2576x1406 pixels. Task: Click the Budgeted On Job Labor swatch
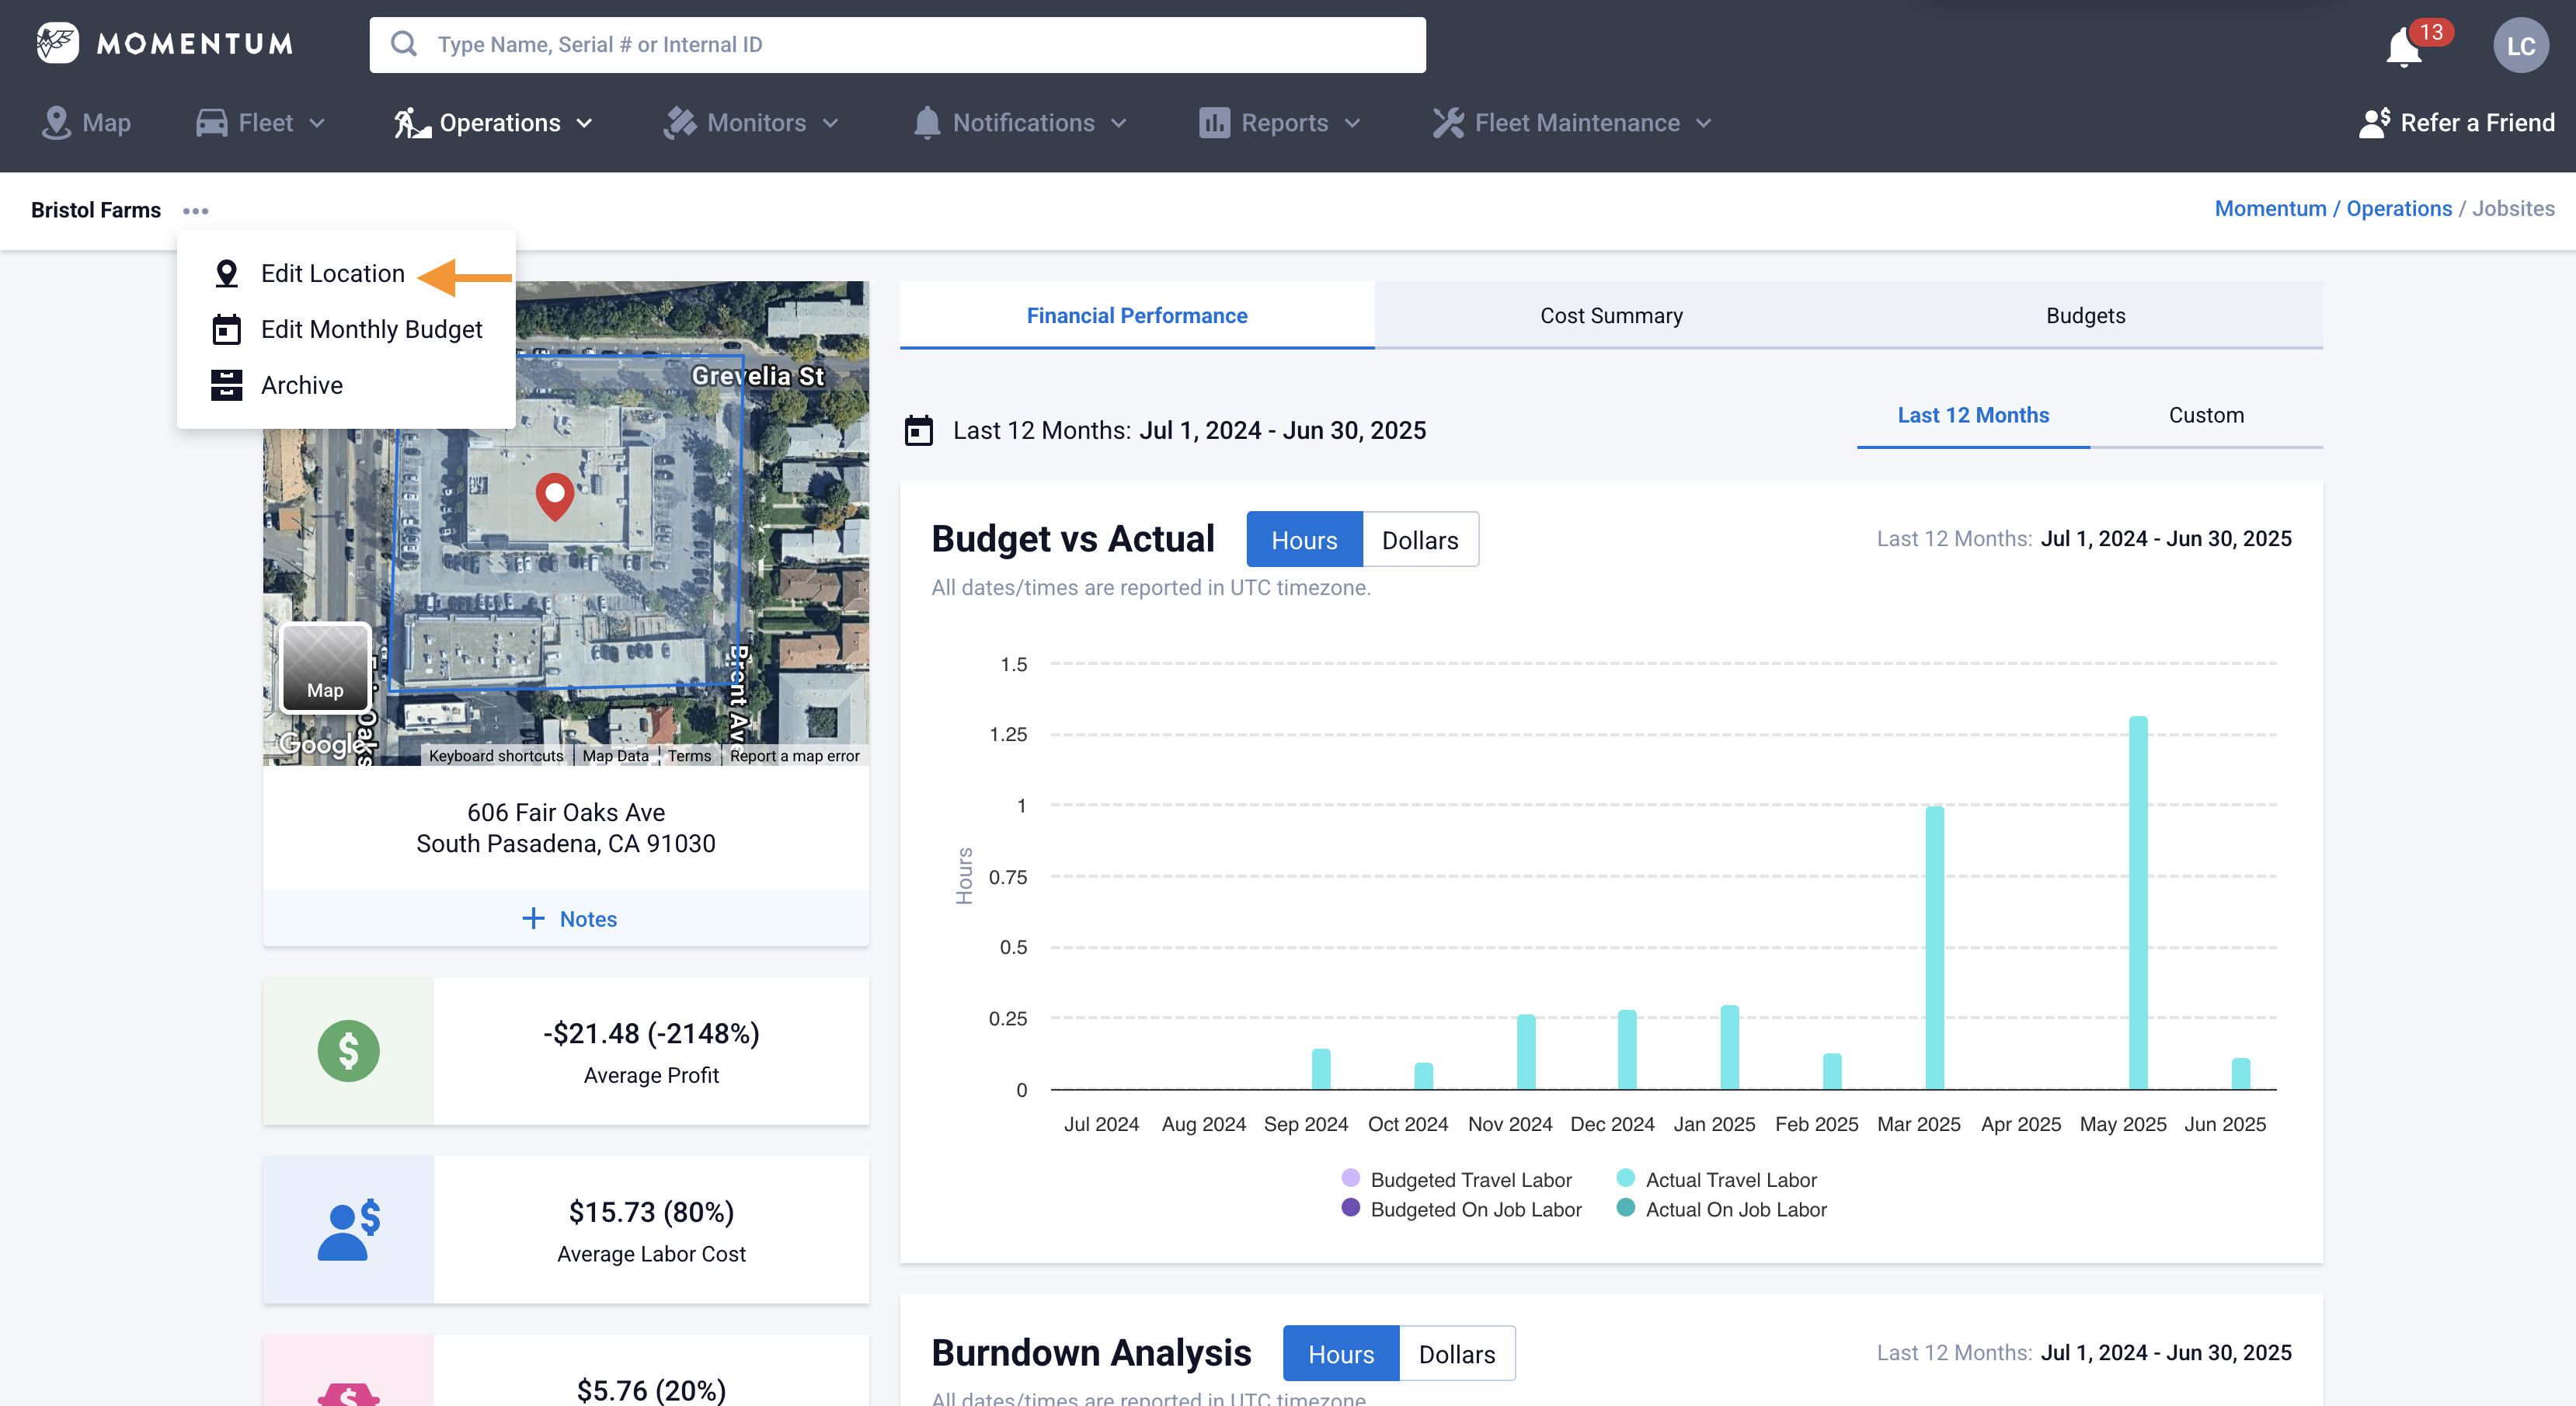(x=1350, y=1208)
